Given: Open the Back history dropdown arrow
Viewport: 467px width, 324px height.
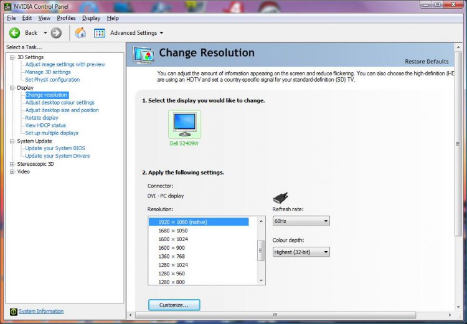Looking at the screenshot, I should pyautogui.click(x=45, y=33).
